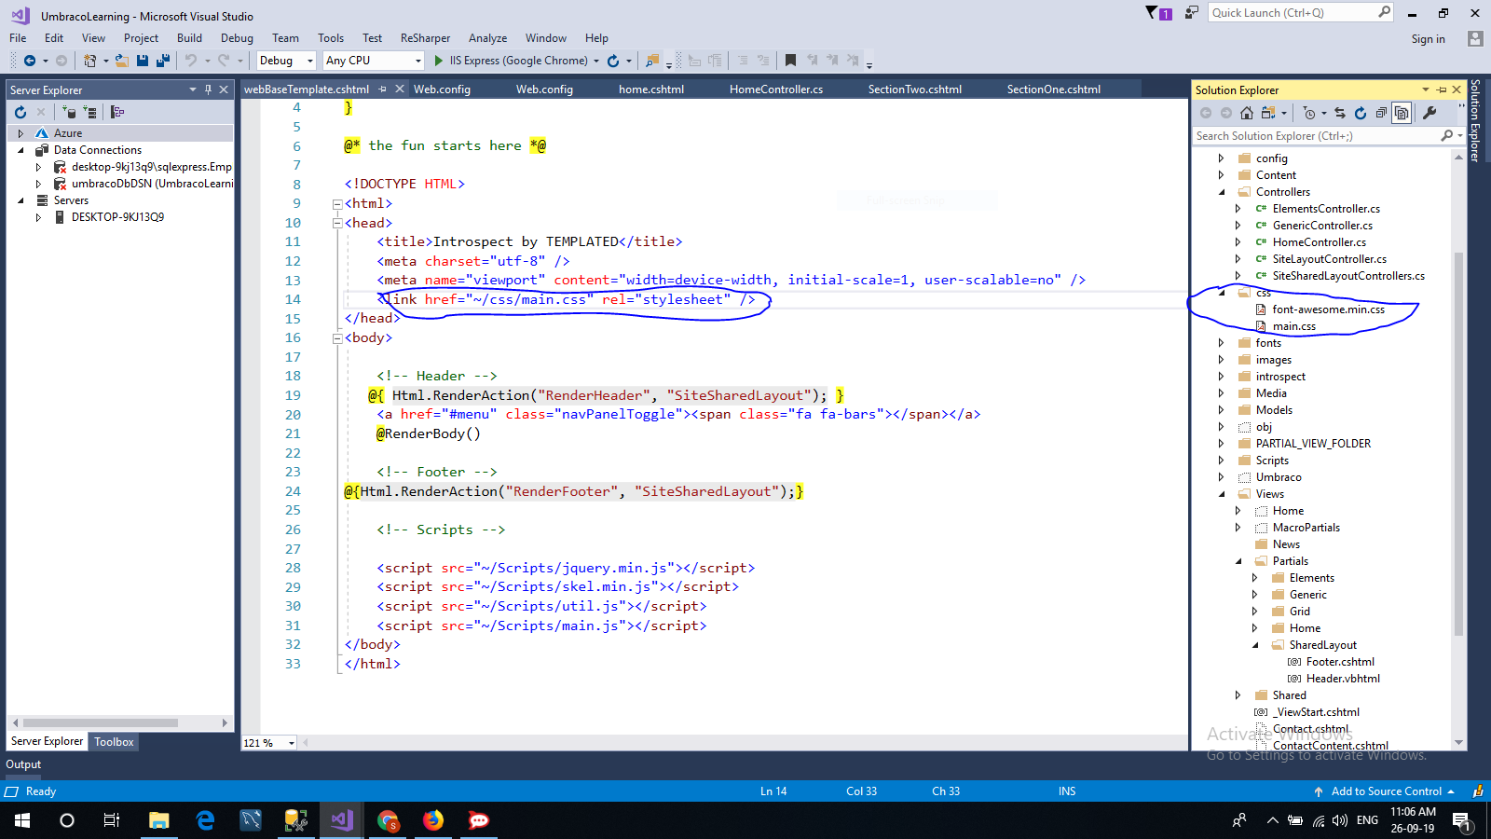Close the webBaseTemplate.cshtml tab
Viewport: 1491px width, 839px height.
(400, 89)
